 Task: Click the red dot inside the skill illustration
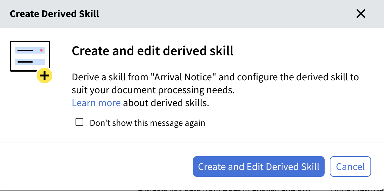tap(41, 50)
